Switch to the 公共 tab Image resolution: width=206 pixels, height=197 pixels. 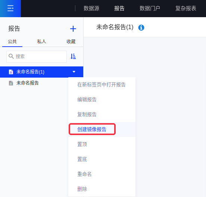[x=12, y=41]
